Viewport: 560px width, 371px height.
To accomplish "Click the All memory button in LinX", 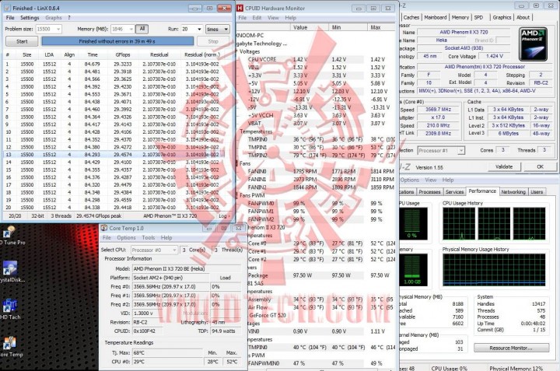I will click(142, 29).
